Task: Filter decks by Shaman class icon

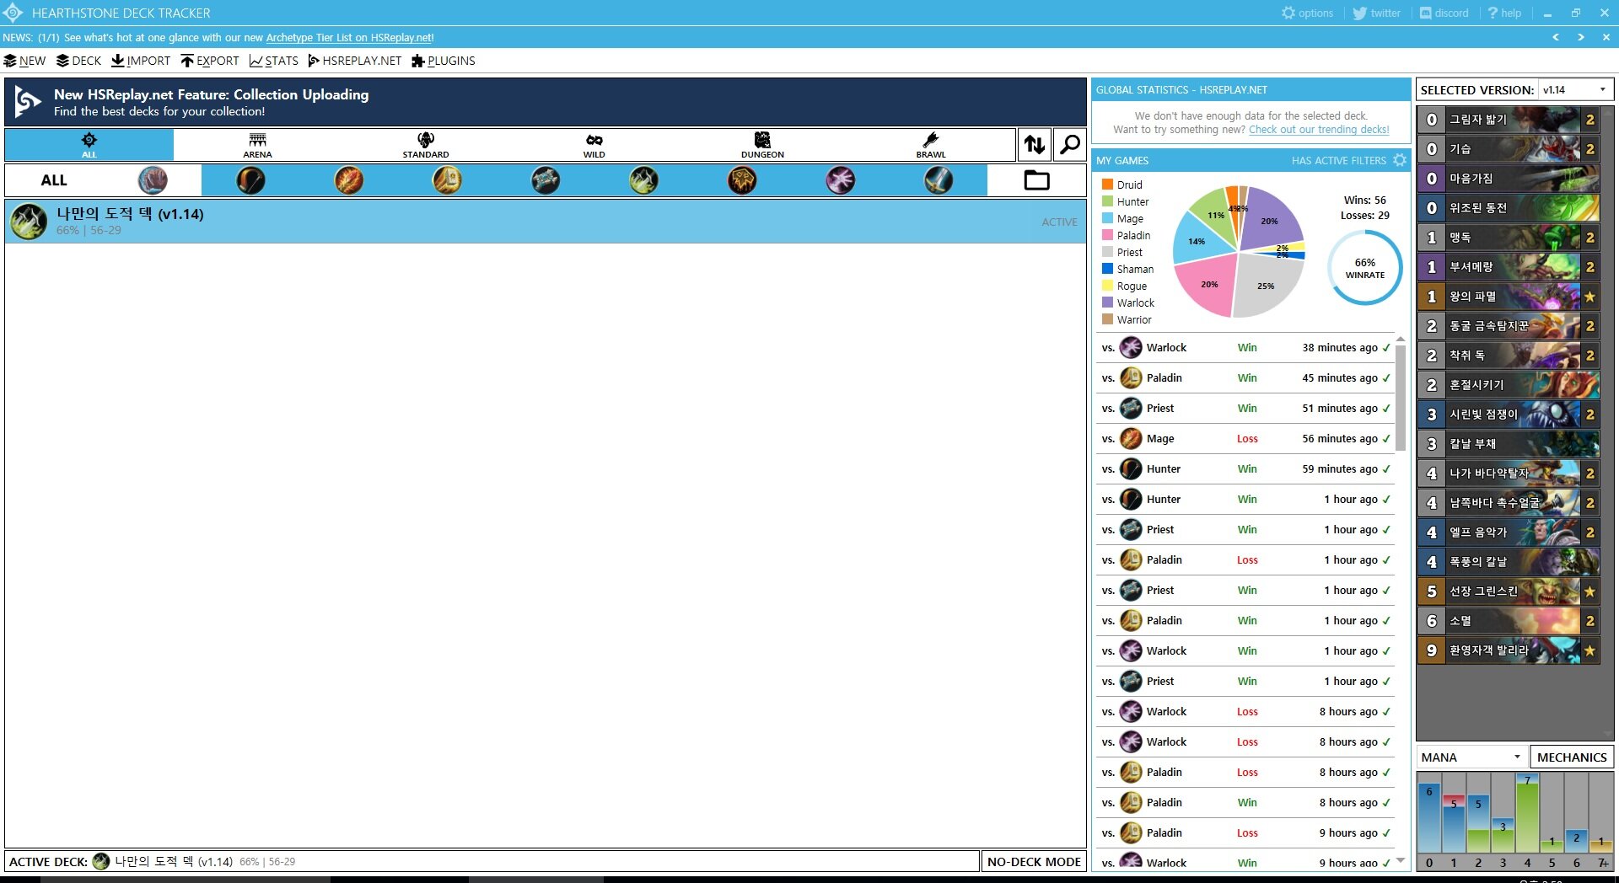Action: coord(742,180)
